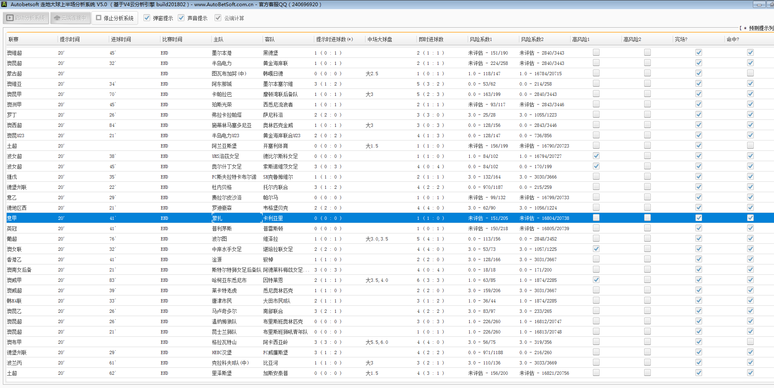The image size is (774, 388).
Task: Click the 风险系数1 column header
Action: point(480,40)
